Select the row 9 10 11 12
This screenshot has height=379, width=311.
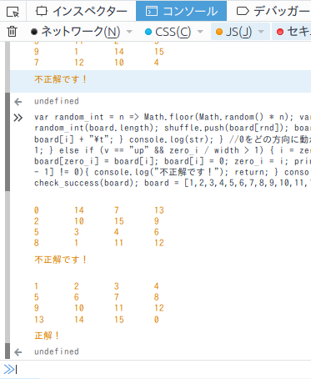[x=99, y=308]
